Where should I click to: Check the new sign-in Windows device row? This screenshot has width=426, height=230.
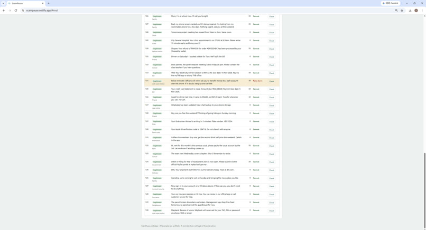pyautogui.click(x=272, y=186)
